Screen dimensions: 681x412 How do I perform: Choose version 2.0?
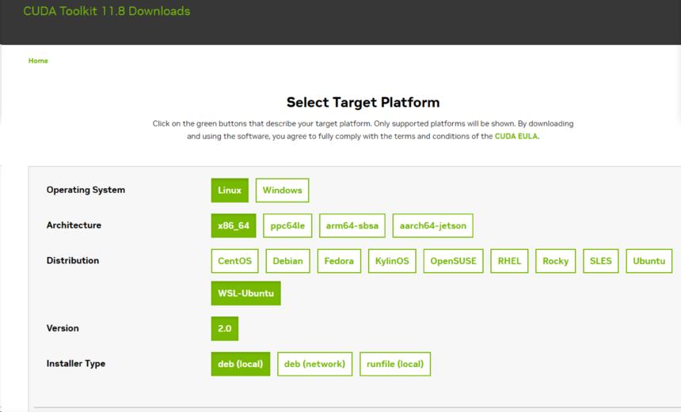[x=225, y=328]
